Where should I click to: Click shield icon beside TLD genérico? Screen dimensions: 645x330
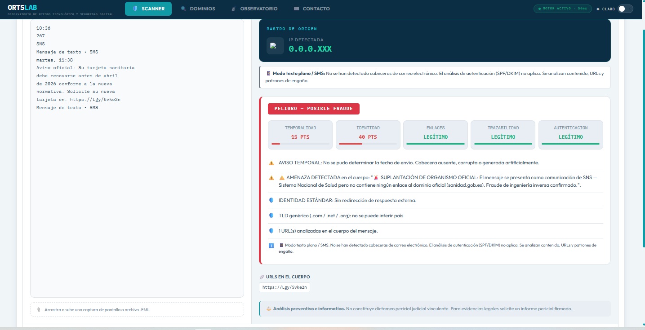pyautogui.click(x=271, y=216)
